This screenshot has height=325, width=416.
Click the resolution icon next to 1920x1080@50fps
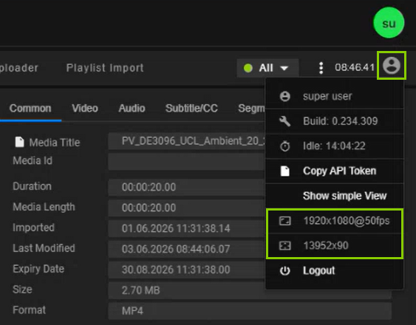tap(285, 221)
